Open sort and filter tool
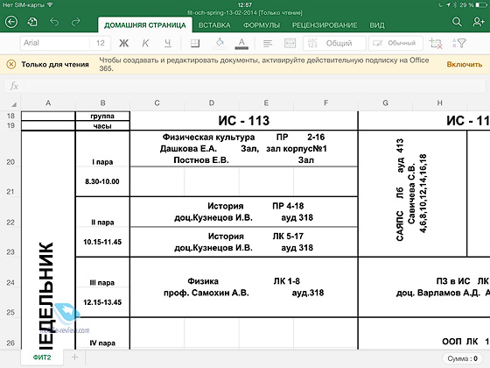This screenshot has height=368, width=490. [x=458, y=43]
